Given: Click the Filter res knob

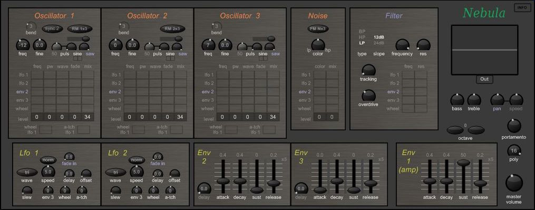Looking at the screenshot, I should click(x=423, y=45).
